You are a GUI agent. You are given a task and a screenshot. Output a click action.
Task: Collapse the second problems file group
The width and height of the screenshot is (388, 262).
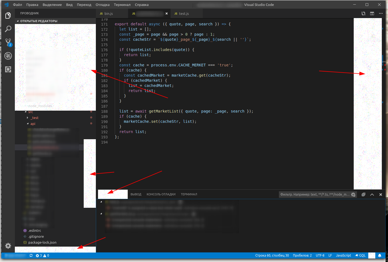click(x=101, y=214)
